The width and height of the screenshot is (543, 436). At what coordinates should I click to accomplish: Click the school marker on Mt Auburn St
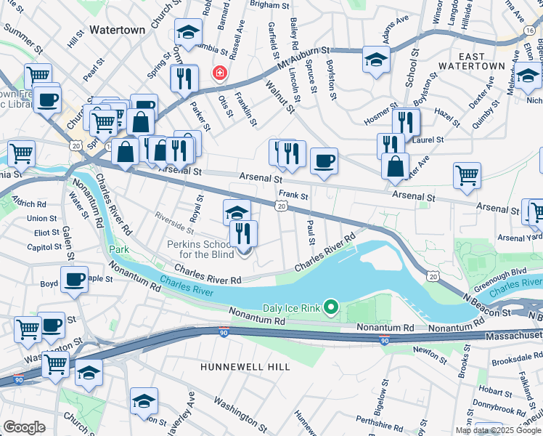(376, 60)
